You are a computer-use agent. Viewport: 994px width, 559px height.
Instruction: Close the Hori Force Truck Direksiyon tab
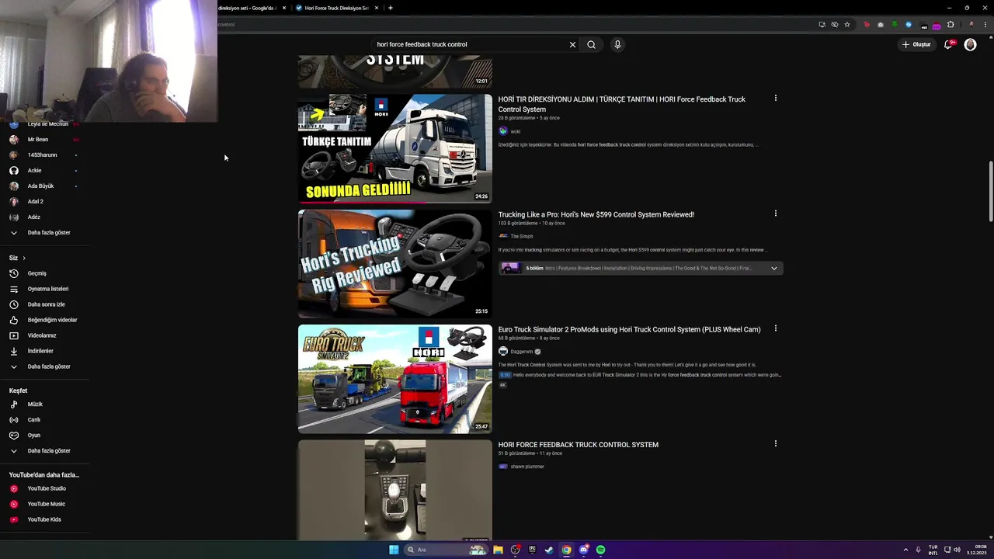click(x=377, y=8)
